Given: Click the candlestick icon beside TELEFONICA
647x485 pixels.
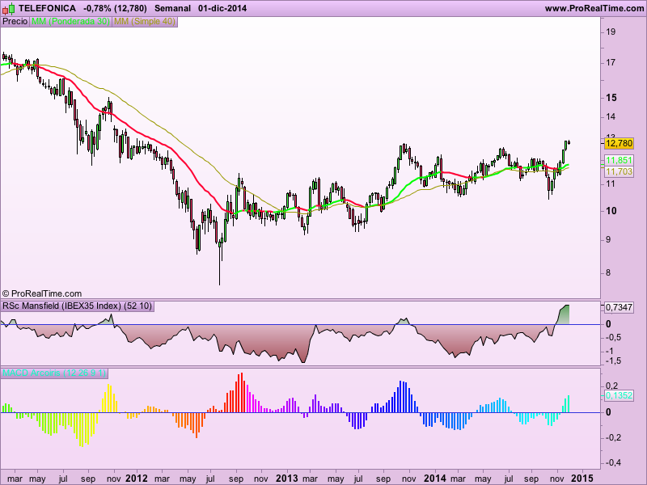Looking at the screenshot, I should pyautogui.click(x=9, y=8).
